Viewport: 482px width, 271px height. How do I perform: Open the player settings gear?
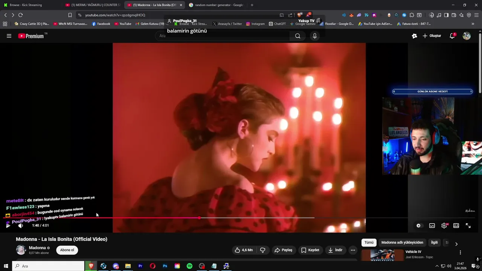tap(444, 225)
